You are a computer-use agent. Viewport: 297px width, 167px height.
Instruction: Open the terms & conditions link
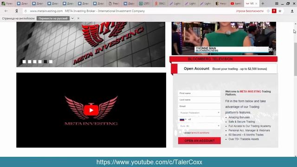click(200, 133)
